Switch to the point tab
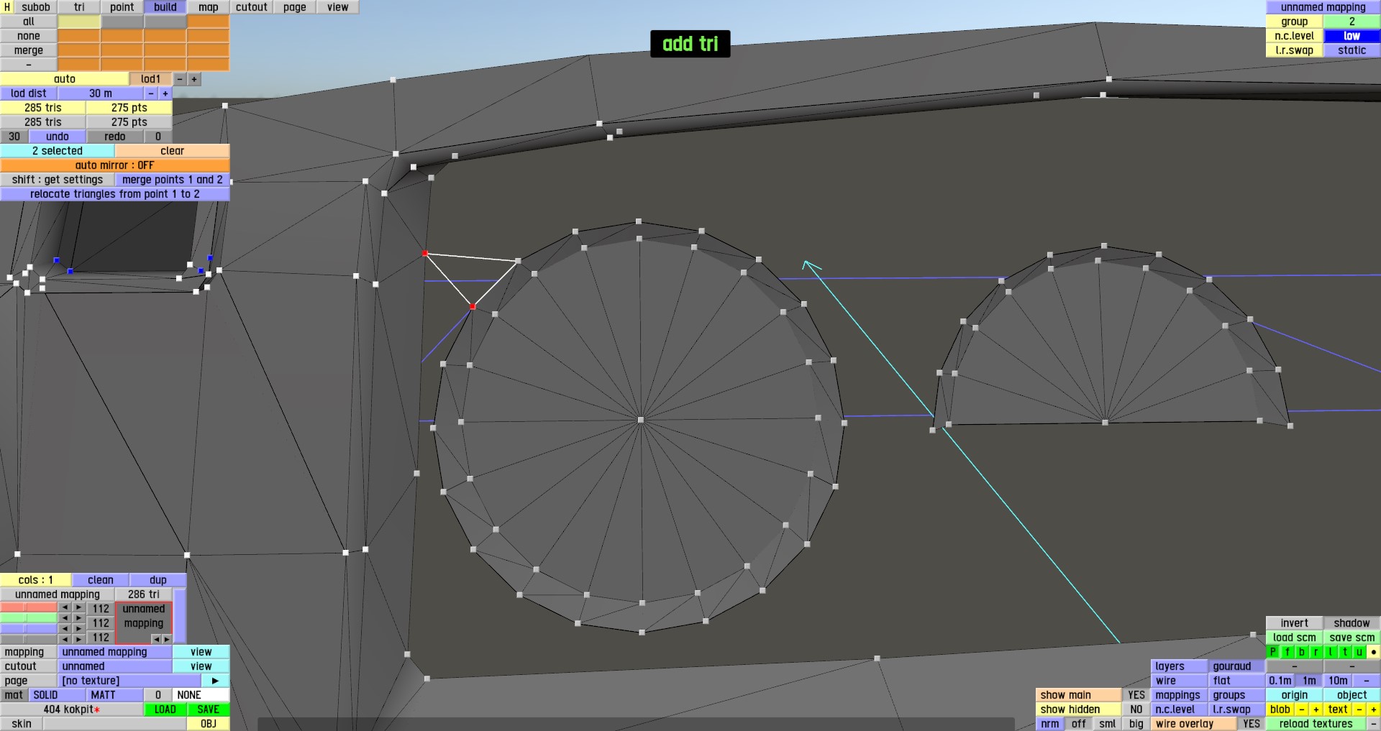The height and width of the screenshot is (731, 1381). pyautogui.click(x=122, y=7)
